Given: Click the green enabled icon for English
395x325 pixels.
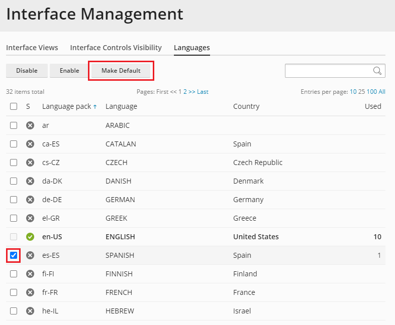Looking at the screenshot, I should (30, 237).
